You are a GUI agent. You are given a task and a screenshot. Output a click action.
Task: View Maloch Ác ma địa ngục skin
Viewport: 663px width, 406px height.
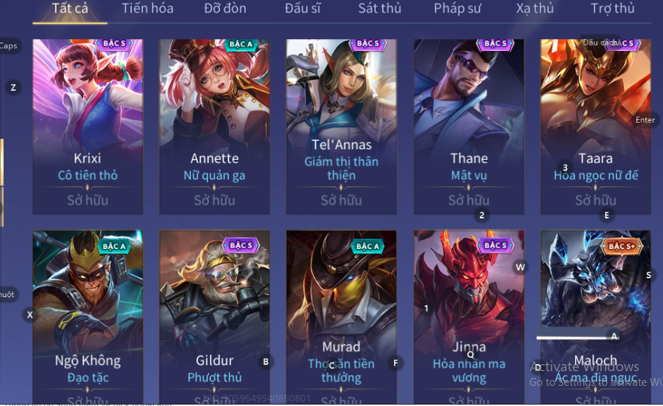[x=595, y=317]
